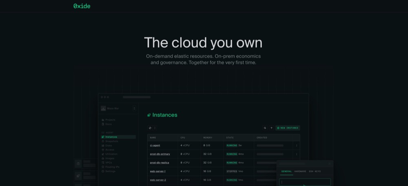Switch to the SSH Keys tab

coord(315,171)
